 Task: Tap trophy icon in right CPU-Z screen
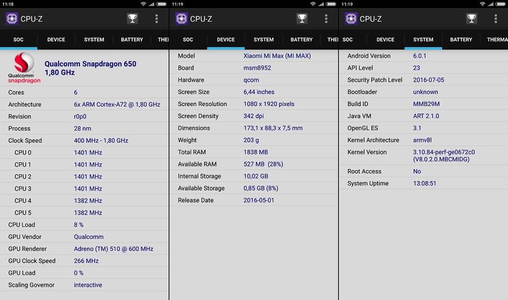[x=472, y=19]
